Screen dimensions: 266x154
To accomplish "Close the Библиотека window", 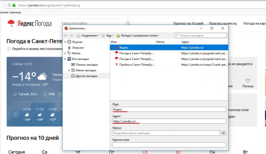I will (x=223, y=28).
